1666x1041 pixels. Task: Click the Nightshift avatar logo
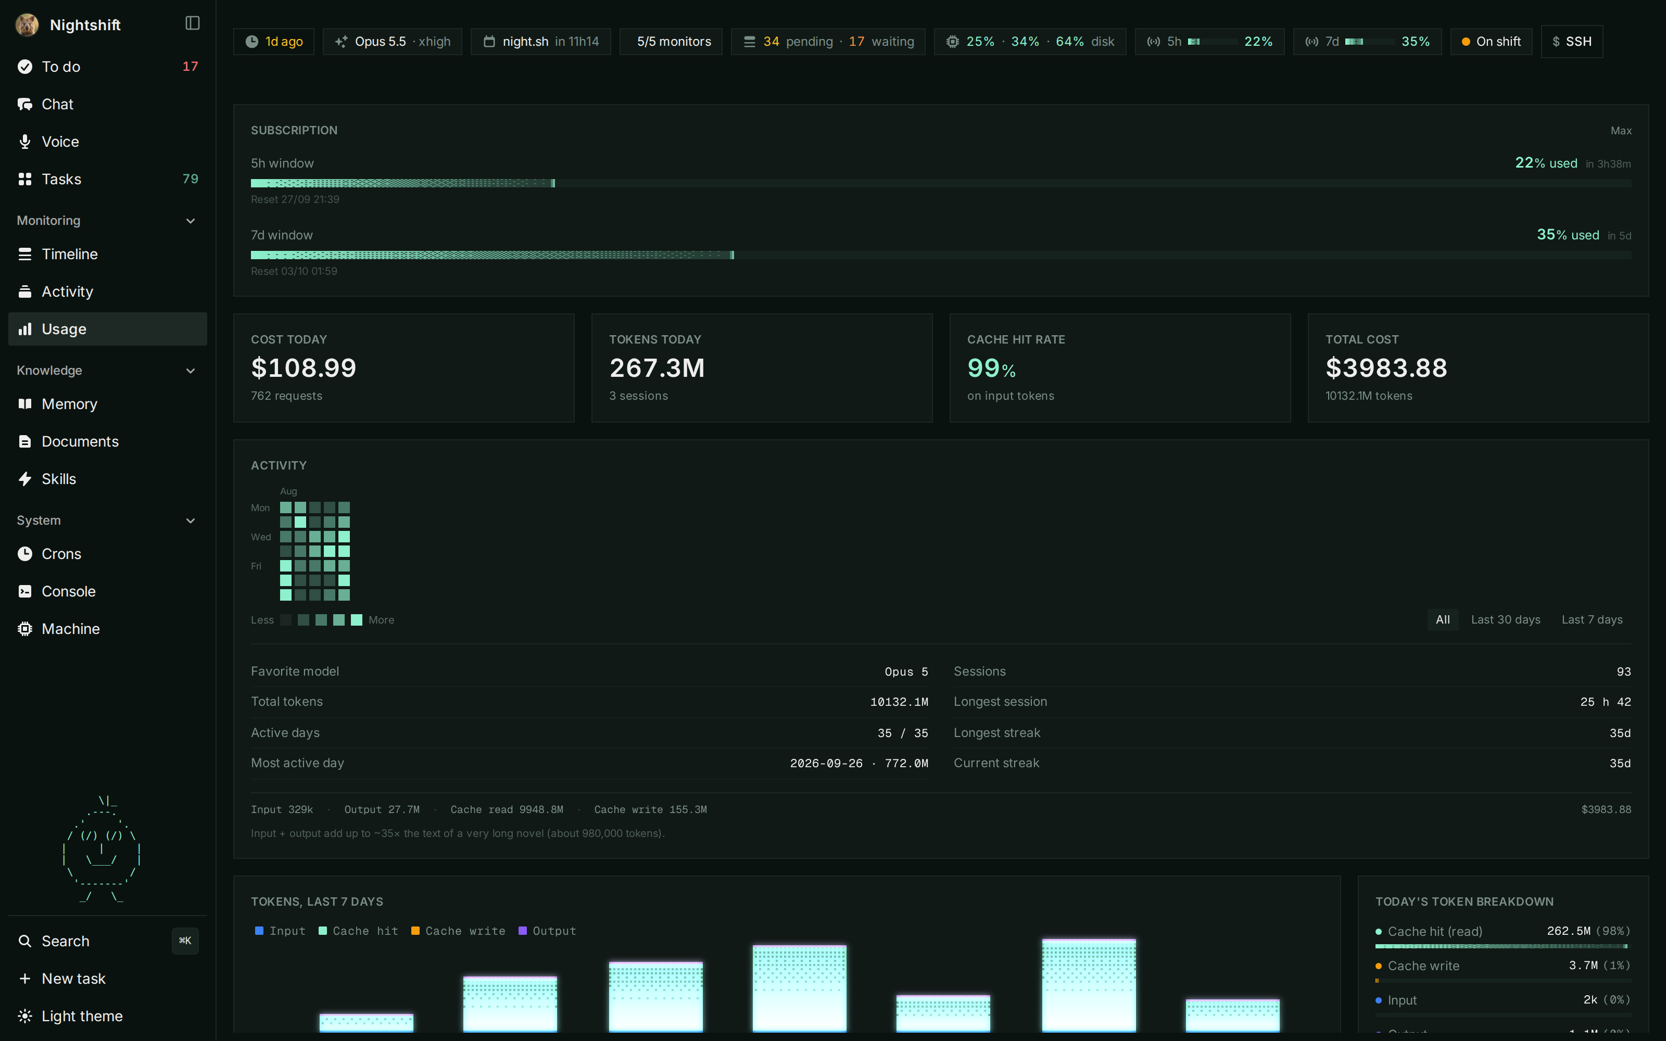(27, 25)
